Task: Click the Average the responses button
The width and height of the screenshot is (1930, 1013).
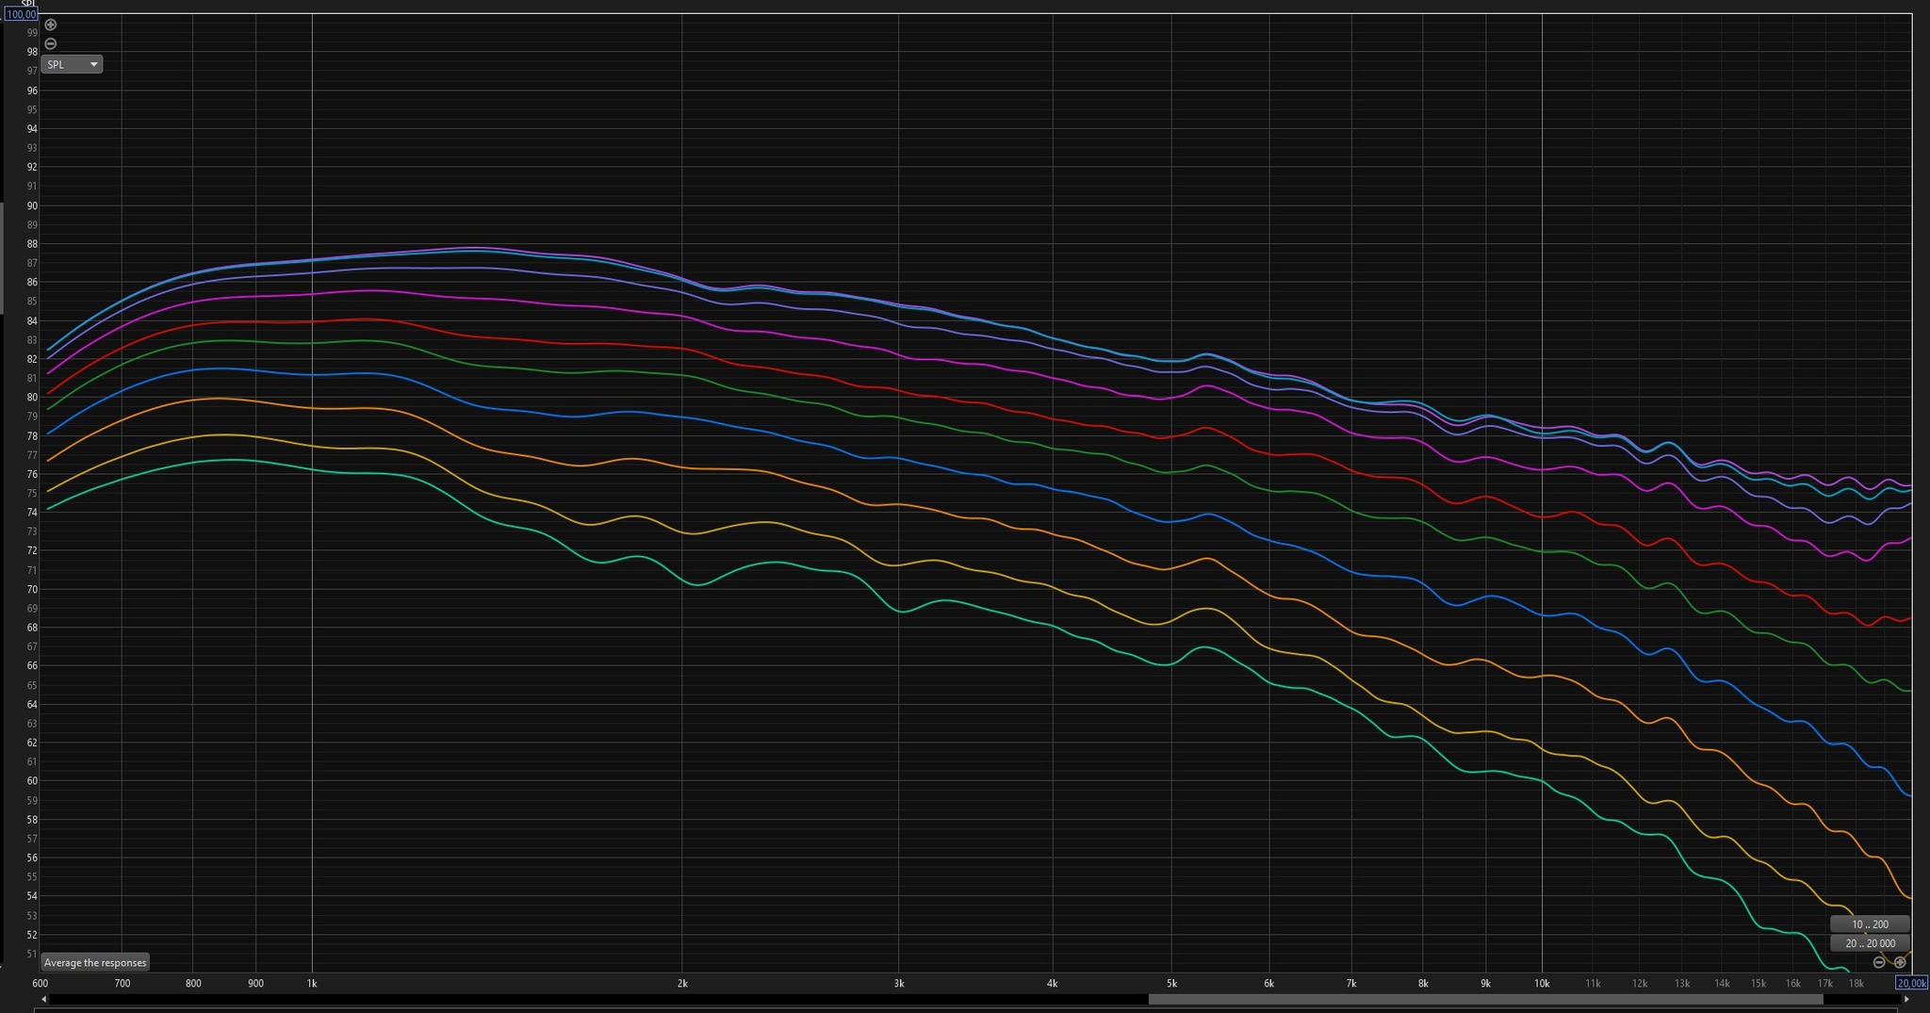Action: (x=95, y=962)
